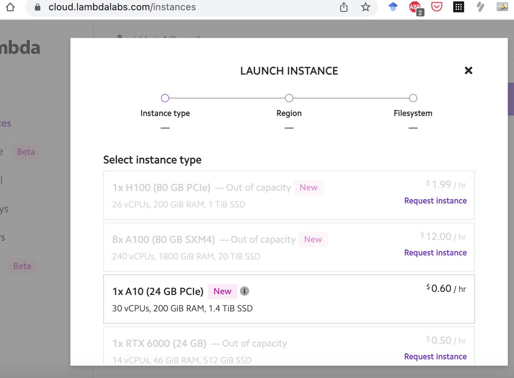Click the info icon beside A10 New badge
514x378 pixels.
pos(244,291)
